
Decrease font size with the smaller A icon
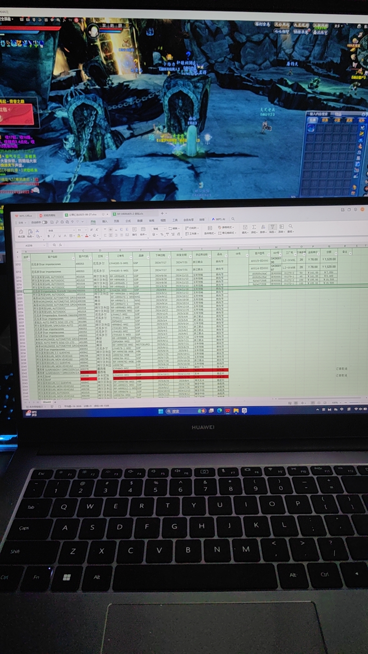97,230
